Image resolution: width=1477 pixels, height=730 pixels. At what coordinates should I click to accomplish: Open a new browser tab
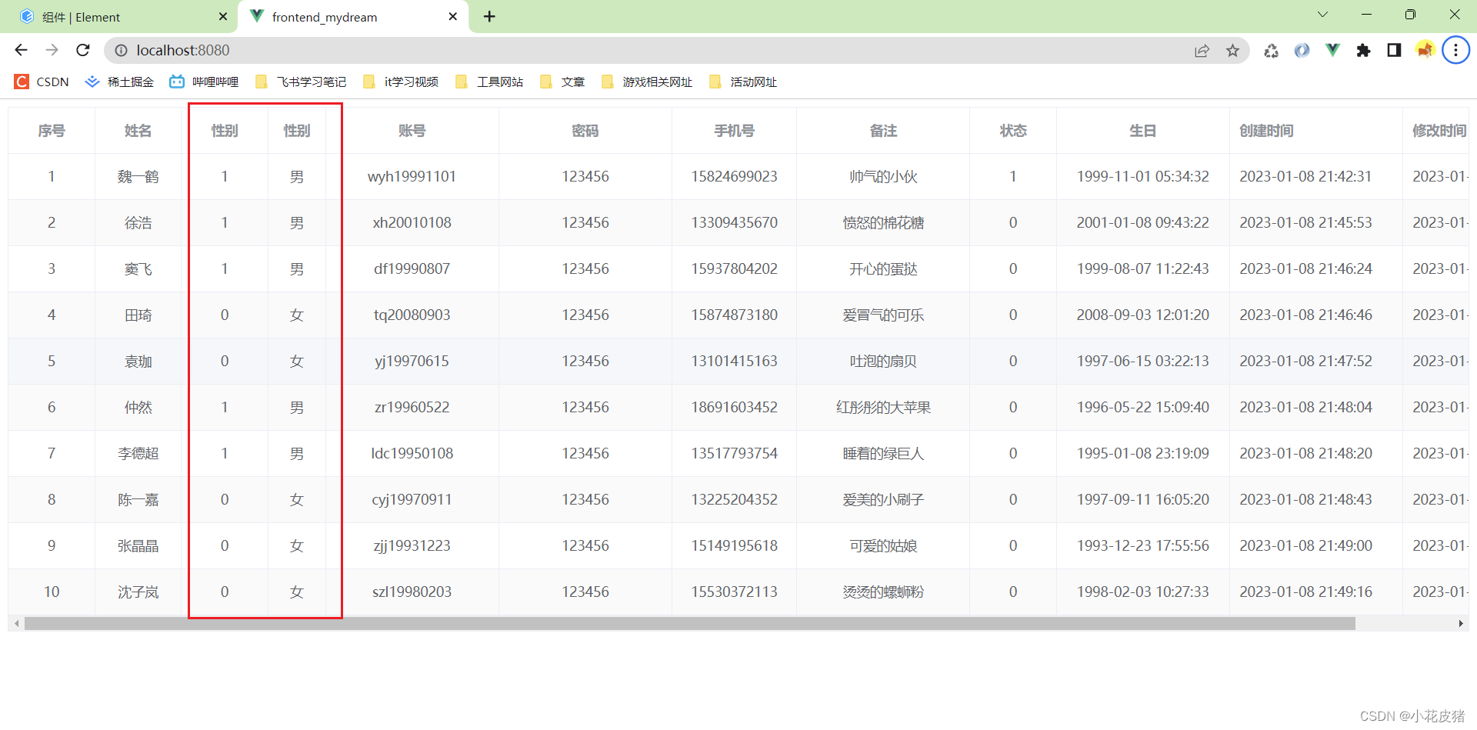tap(489, 16)
